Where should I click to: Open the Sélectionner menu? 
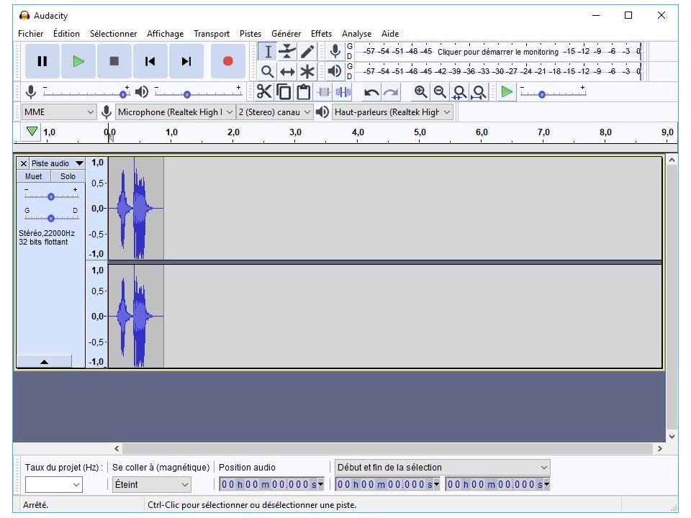point(113,34)
